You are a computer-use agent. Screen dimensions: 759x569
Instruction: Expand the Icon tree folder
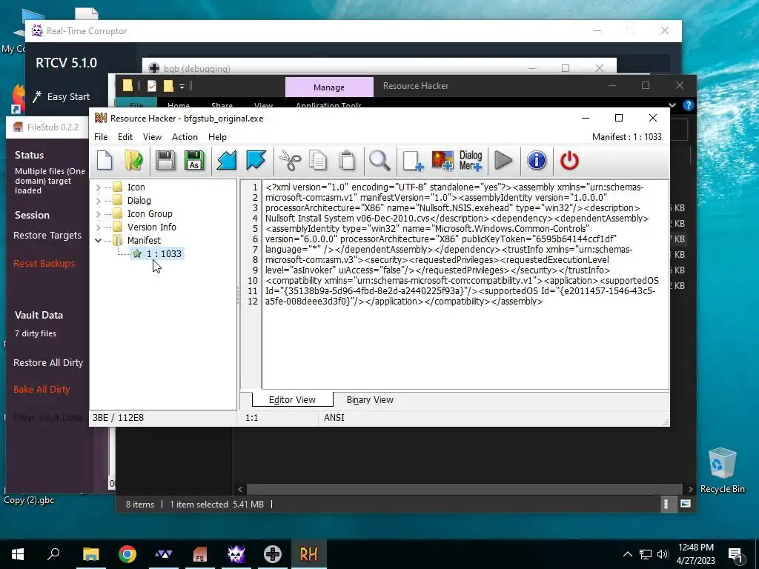click(x=99, y=187)
